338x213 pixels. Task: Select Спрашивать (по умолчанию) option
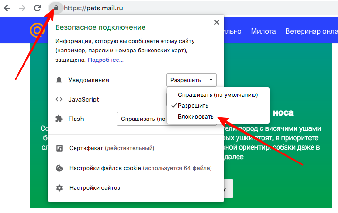[218, 95]
